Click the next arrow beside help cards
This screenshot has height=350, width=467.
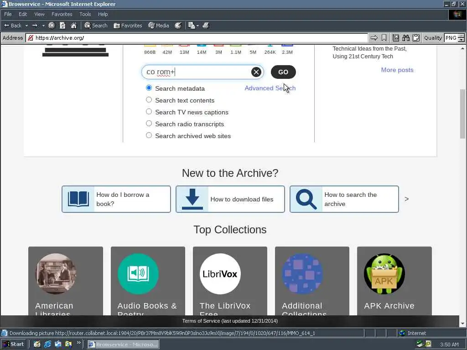pos(406,199)
